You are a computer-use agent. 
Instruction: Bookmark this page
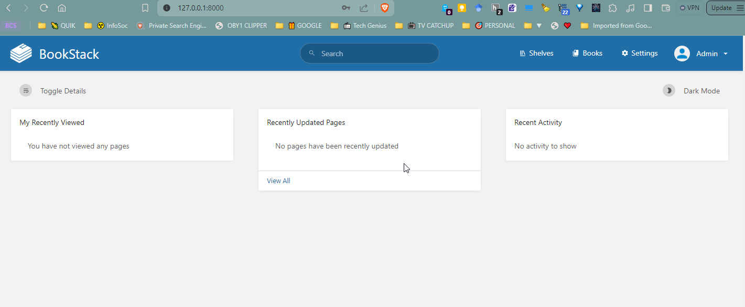point(145,8)
